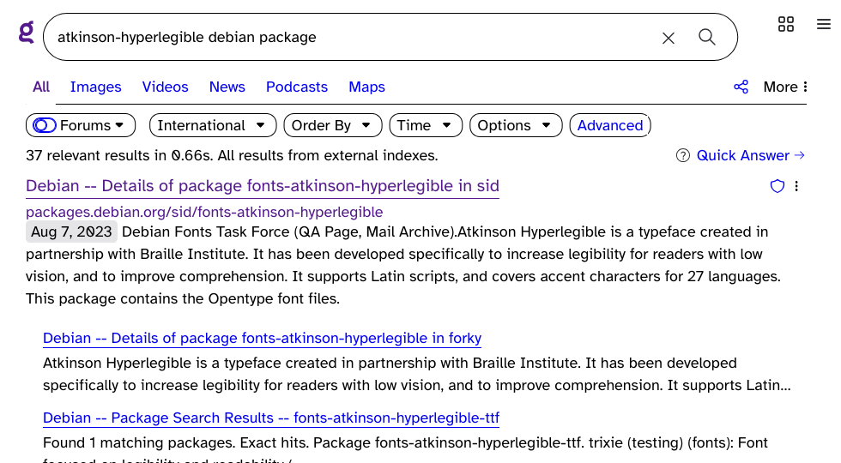The width and height of the screenshot is (841, 463).
Task: Open the Kagi logo home page
Action: click(27, 33)
